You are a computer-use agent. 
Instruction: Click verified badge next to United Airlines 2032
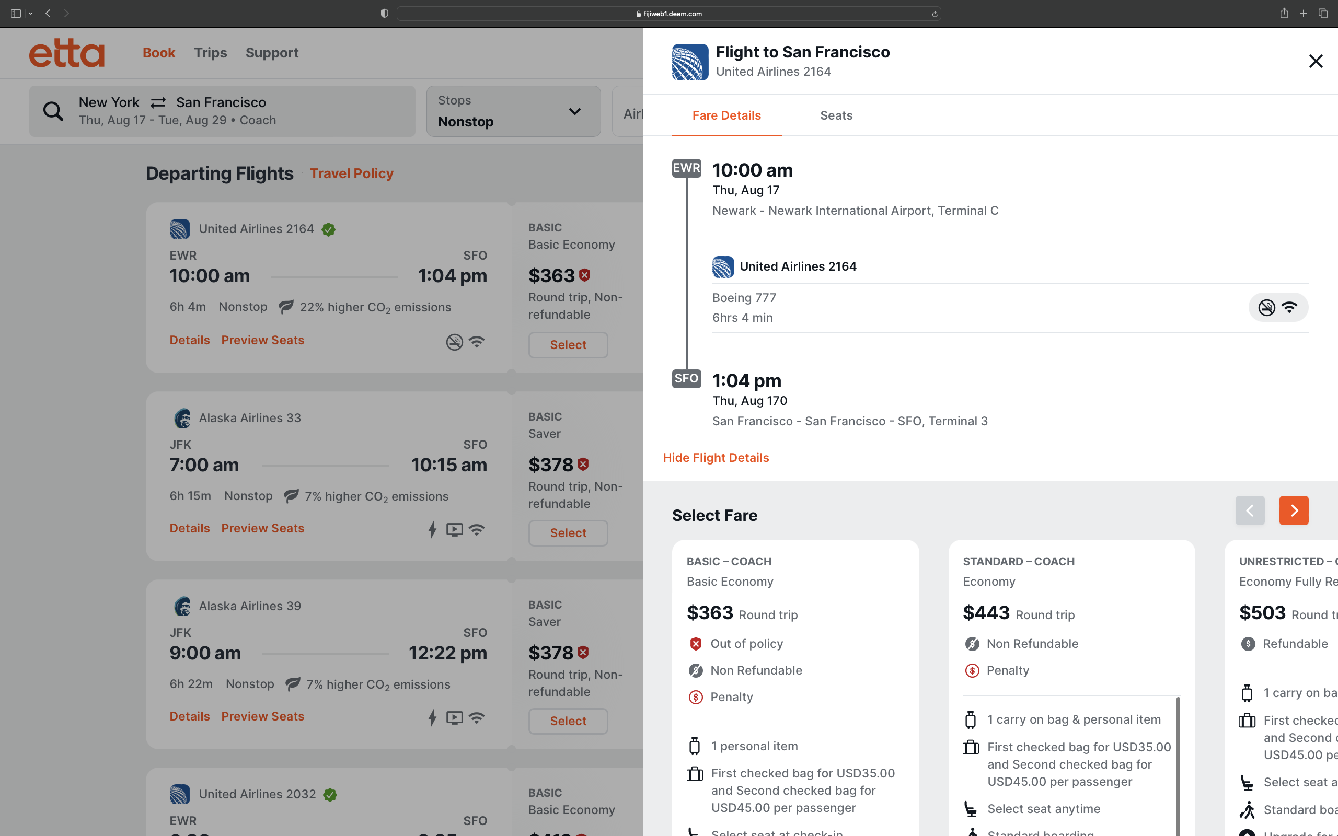click(x=330, y=795)
